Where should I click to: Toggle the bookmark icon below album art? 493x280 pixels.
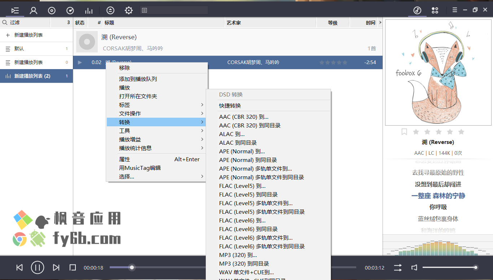pos(404,132)
